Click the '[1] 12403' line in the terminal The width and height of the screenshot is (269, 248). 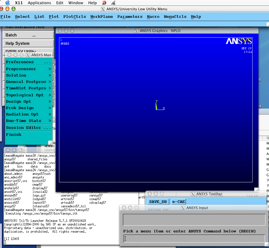coord(11,239)
